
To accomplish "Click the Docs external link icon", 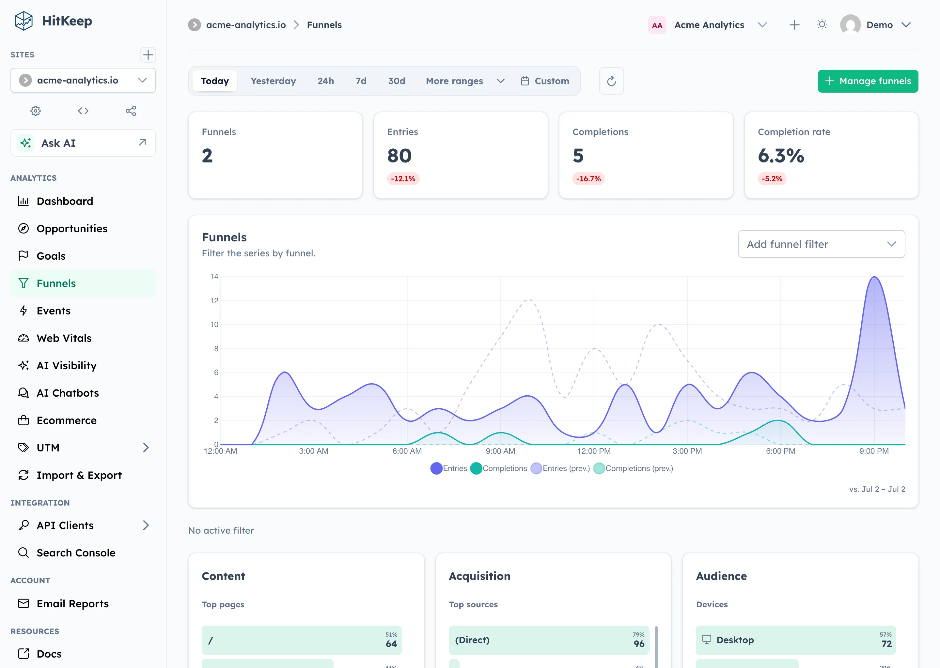I will coord(23,654).
